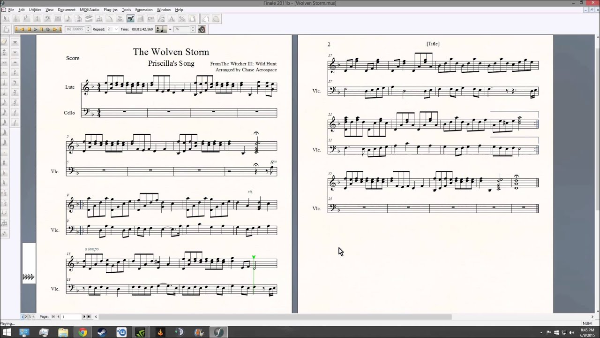Open the Tools menu
The height and width of the screenshot is (338, 600).
[x=127, y=9]
